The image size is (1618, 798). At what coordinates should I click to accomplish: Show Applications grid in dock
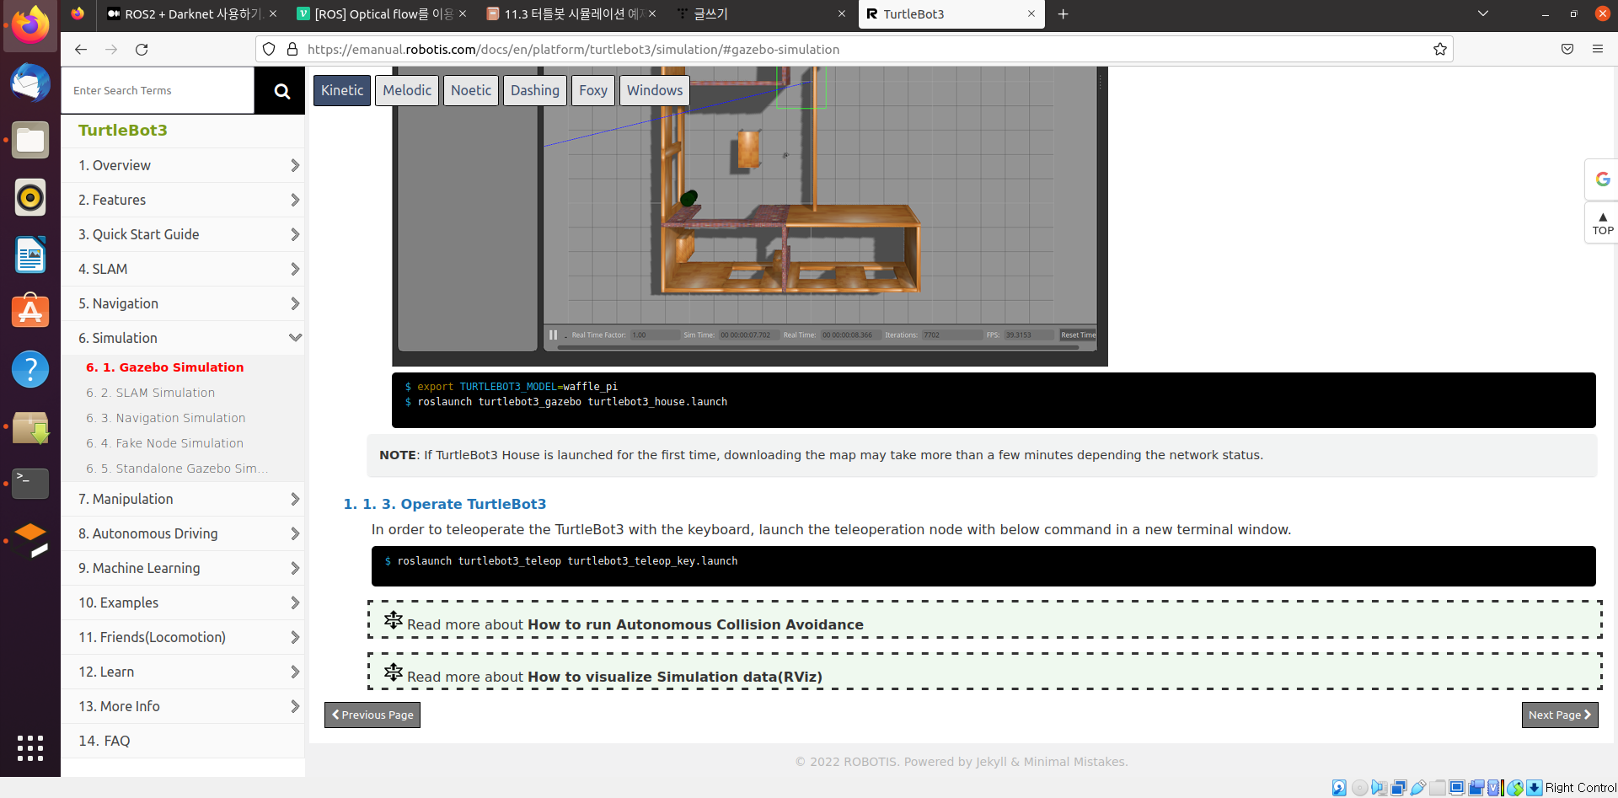click(x=30, y=748)
